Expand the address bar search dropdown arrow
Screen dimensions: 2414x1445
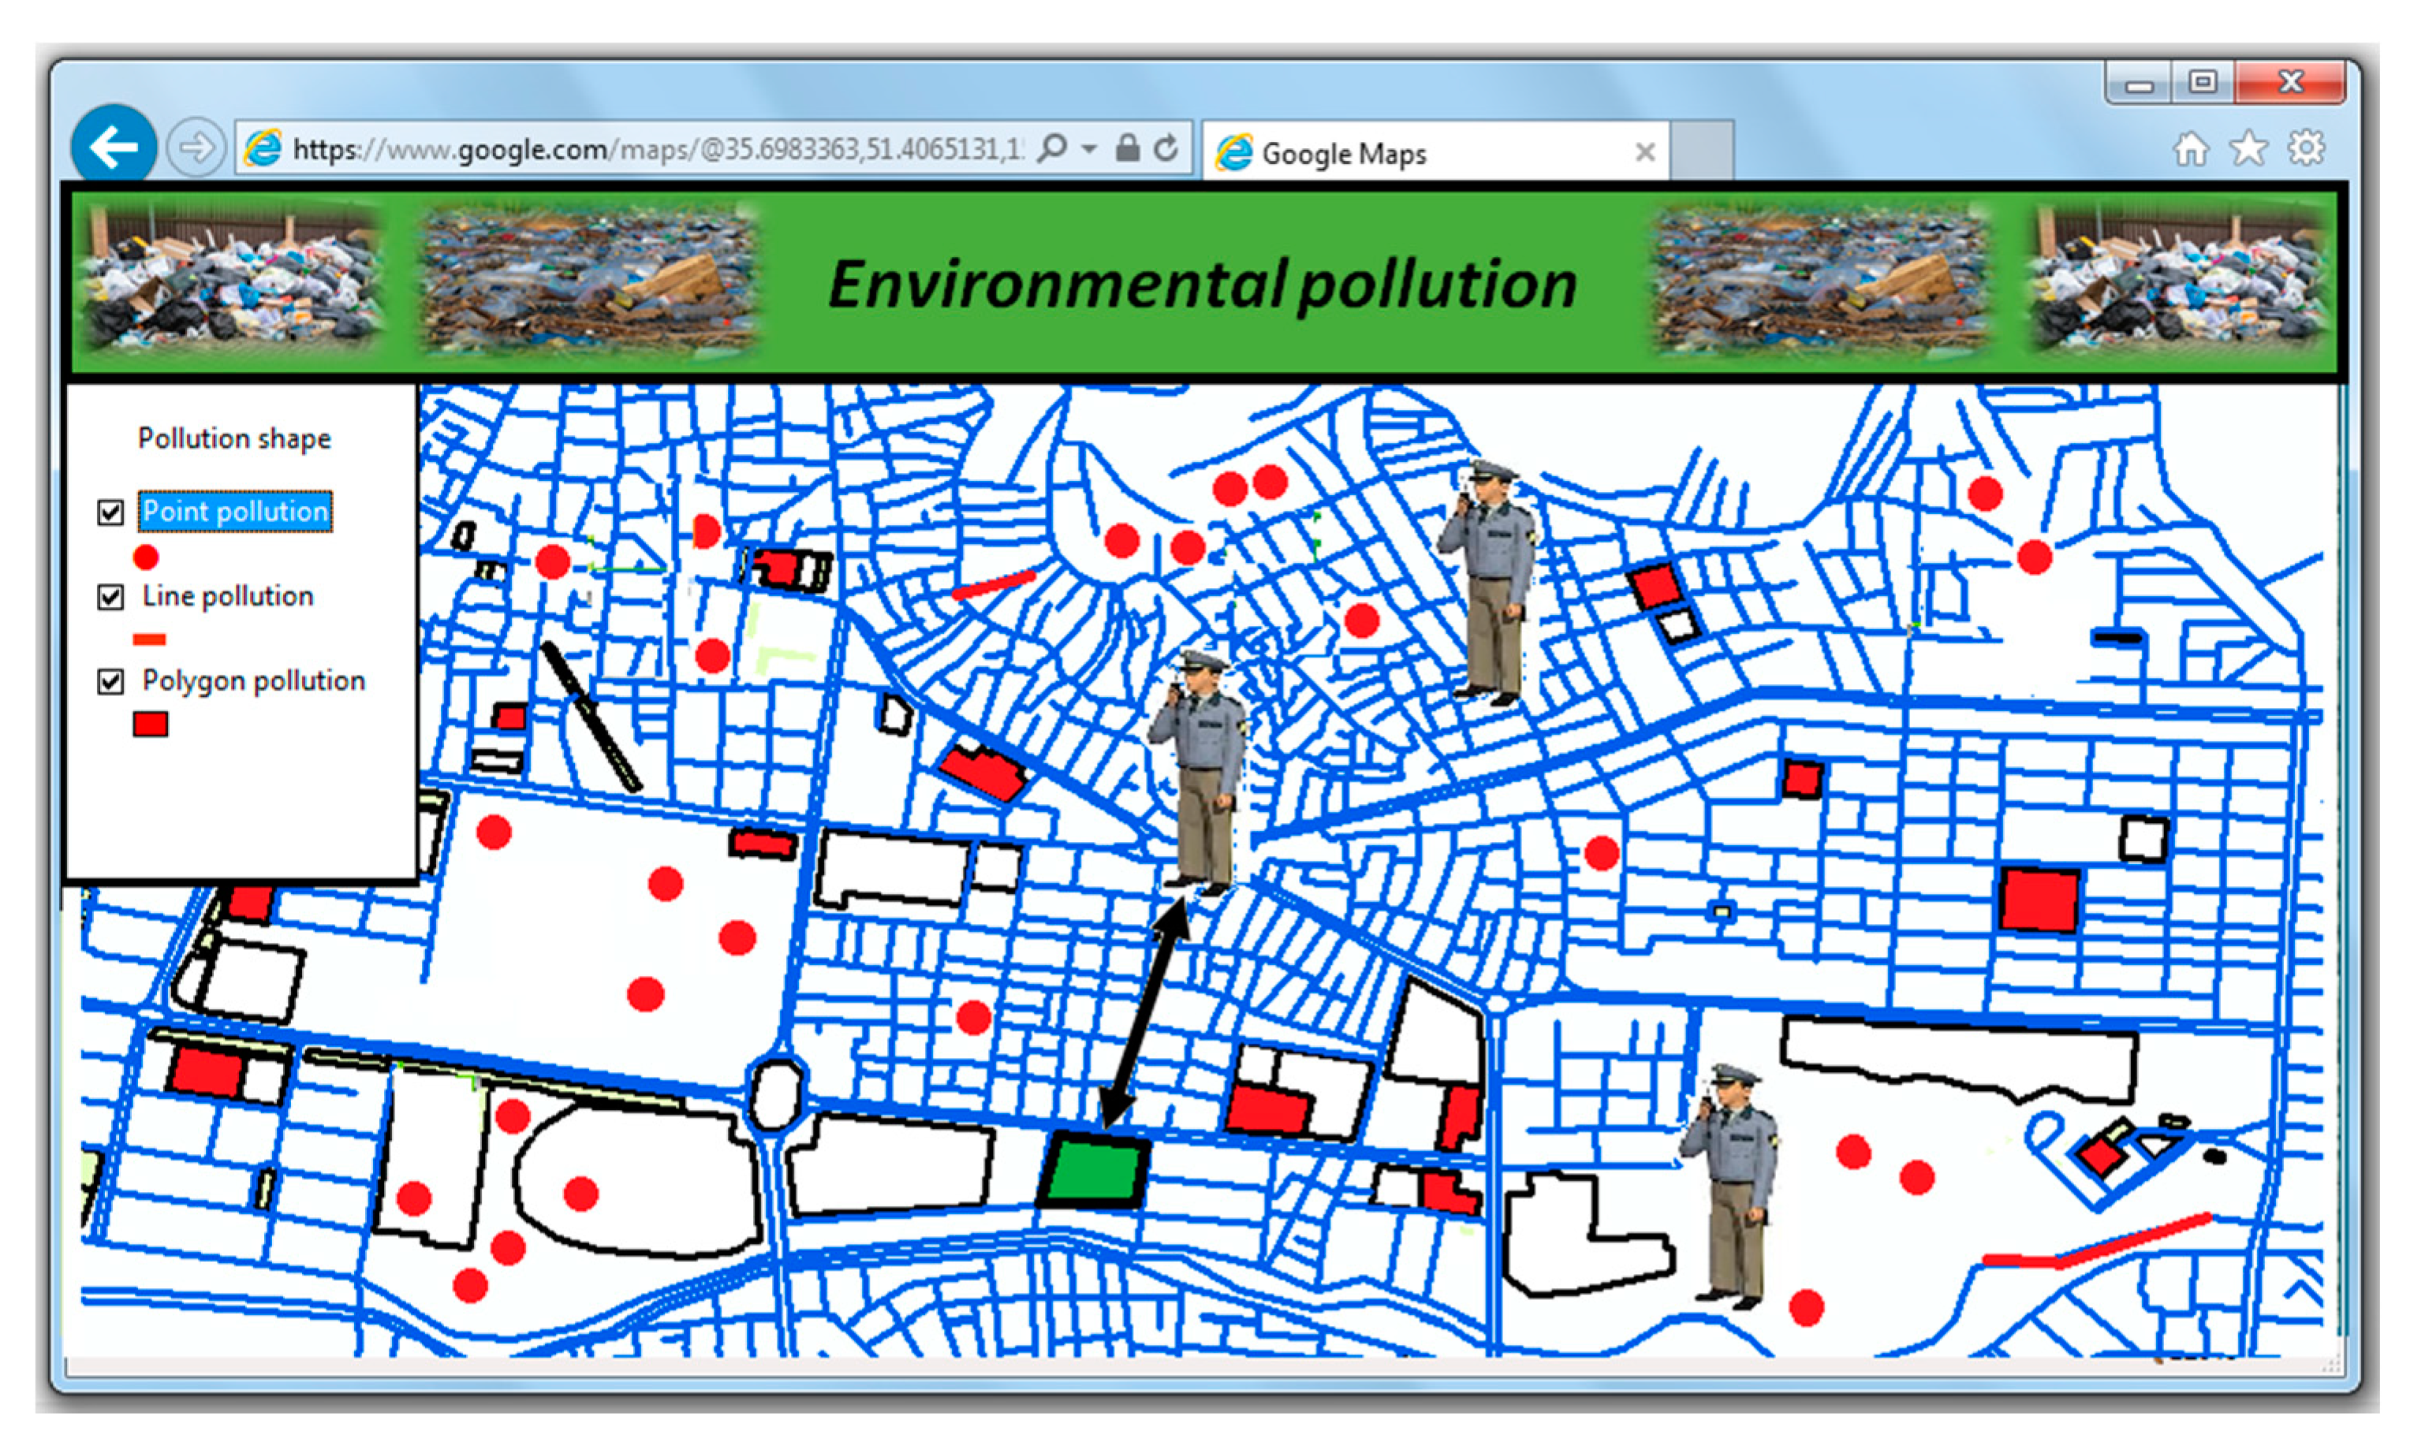click(1090, 149)
